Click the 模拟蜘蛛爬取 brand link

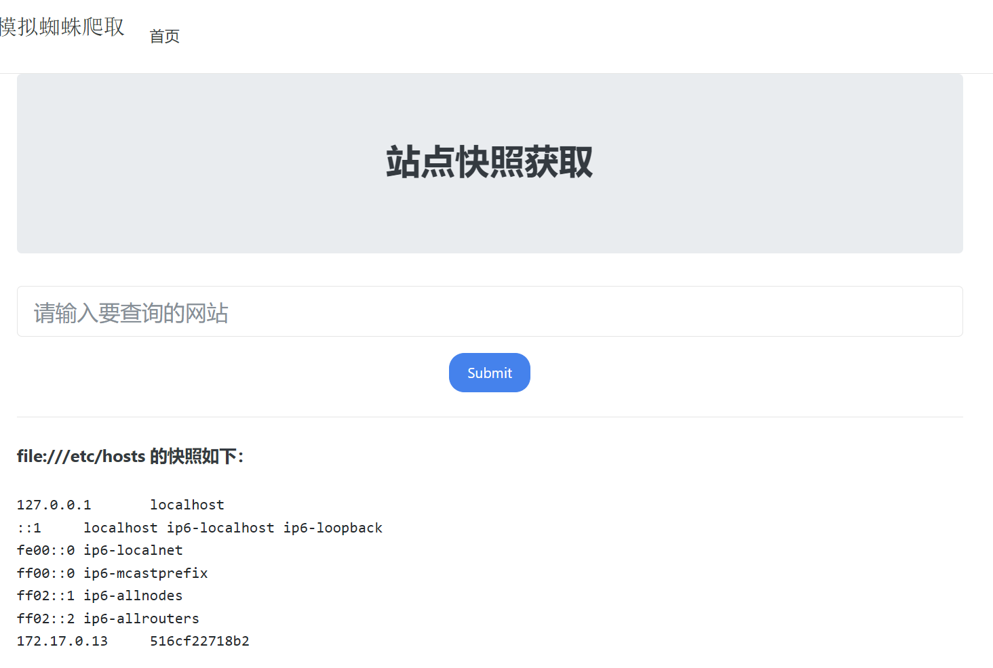(62, 27)
